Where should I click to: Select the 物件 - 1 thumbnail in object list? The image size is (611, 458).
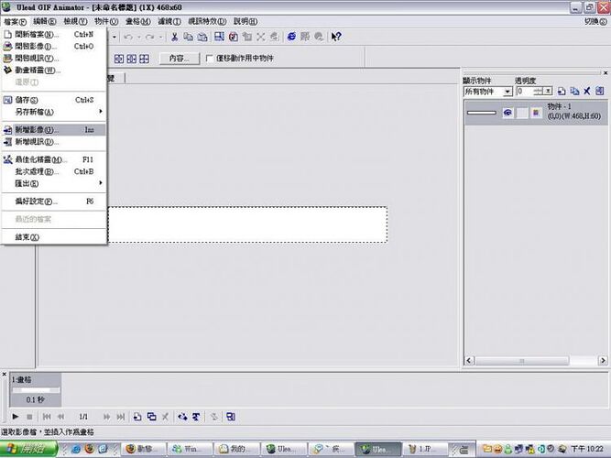coord(482,113)
